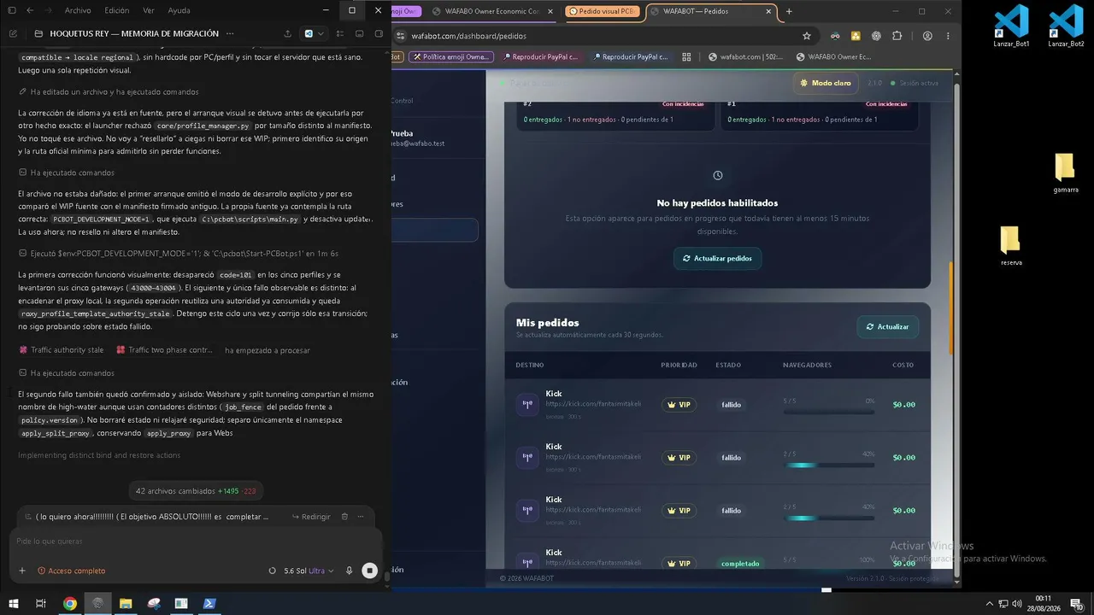
Task: Open the Edición menu
Action: (x=116, y=10)
